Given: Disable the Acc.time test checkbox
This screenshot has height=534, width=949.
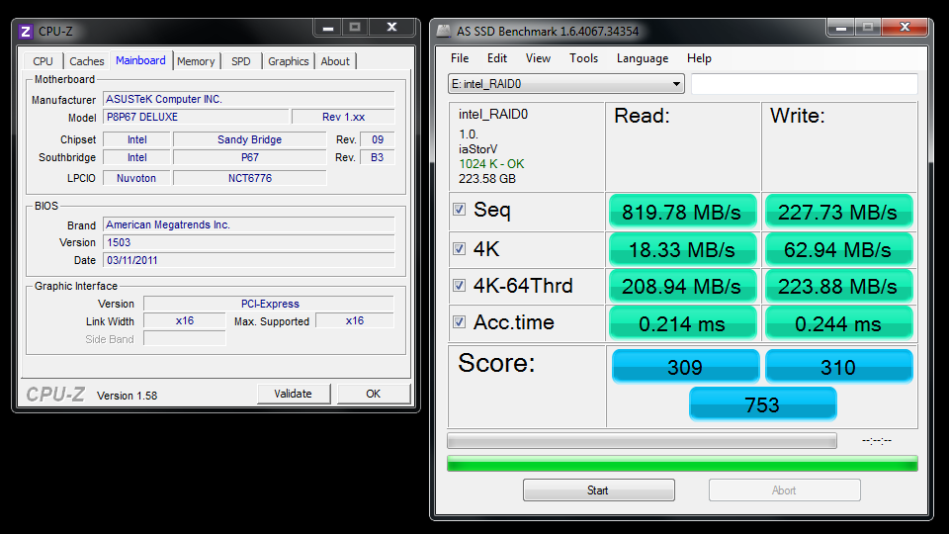Looking at the screenshot, I should point(460,322).
